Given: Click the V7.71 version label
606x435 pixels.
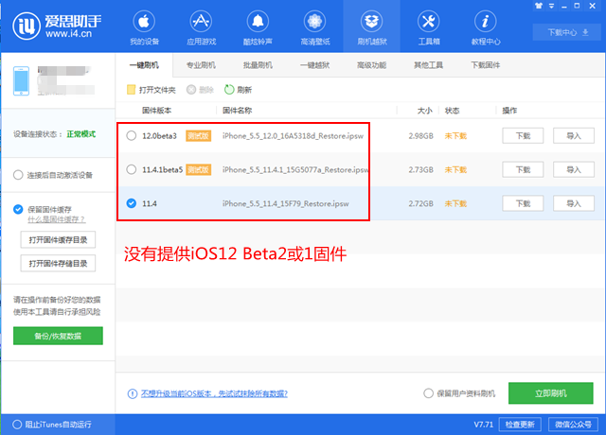Looking at the screenshot, I should point(484,425).
